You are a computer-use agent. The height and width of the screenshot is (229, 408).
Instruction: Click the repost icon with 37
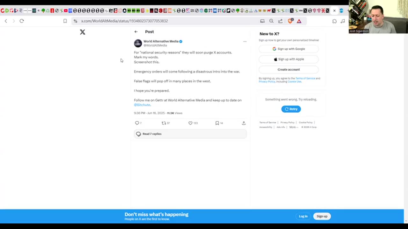pos(164,123)
